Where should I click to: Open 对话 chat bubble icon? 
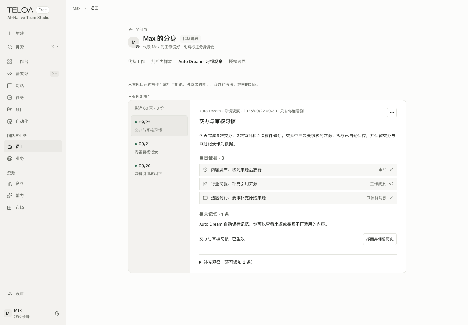point(10,86)
